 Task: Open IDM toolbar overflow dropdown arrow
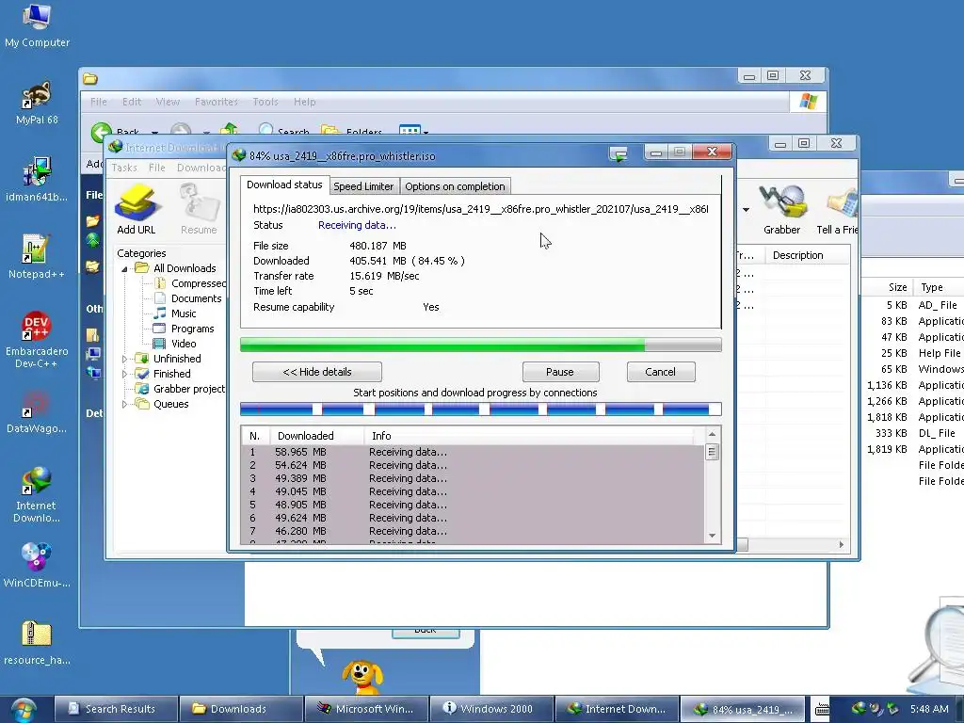pos(746,210)
